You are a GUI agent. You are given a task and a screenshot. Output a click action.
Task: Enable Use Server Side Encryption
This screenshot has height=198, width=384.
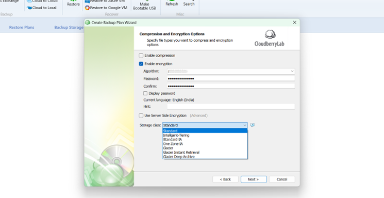point(141,115)
